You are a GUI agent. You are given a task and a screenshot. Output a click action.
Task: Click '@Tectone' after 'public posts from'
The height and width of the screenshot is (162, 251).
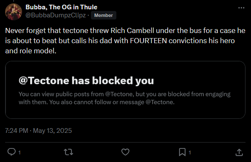[119, 94]
